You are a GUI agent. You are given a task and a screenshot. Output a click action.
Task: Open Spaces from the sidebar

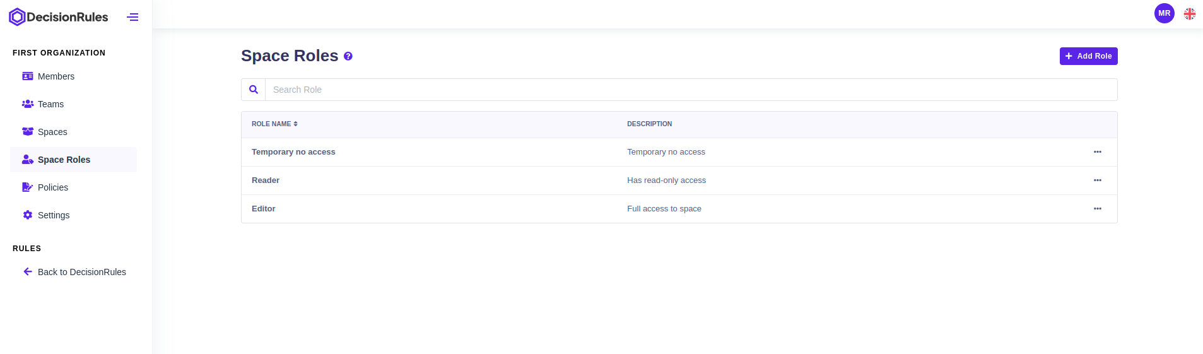point(52,132)
